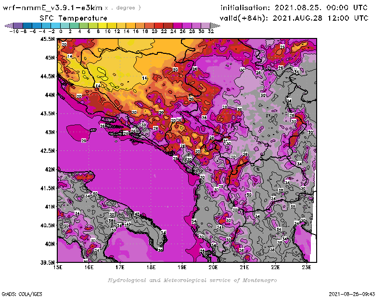The height and width of the screenshot is (297, 385).
Task: Click the '42N' latitude axis label
Action: (x=50, y=170)
